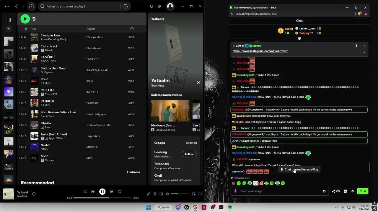Screen dimensions: 378x212
Task: Open Spotify three-dots main menu
Action: click(x=7, y=6)
